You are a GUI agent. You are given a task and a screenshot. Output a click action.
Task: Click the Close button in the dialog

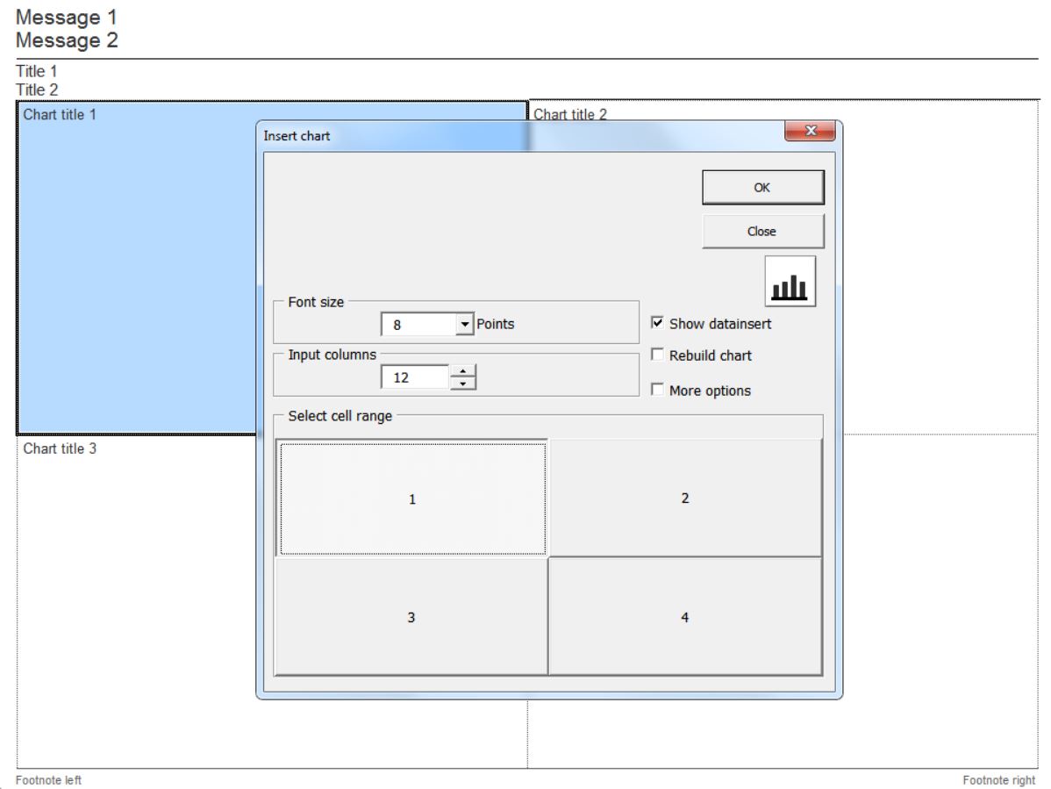(x=762, y=232)
